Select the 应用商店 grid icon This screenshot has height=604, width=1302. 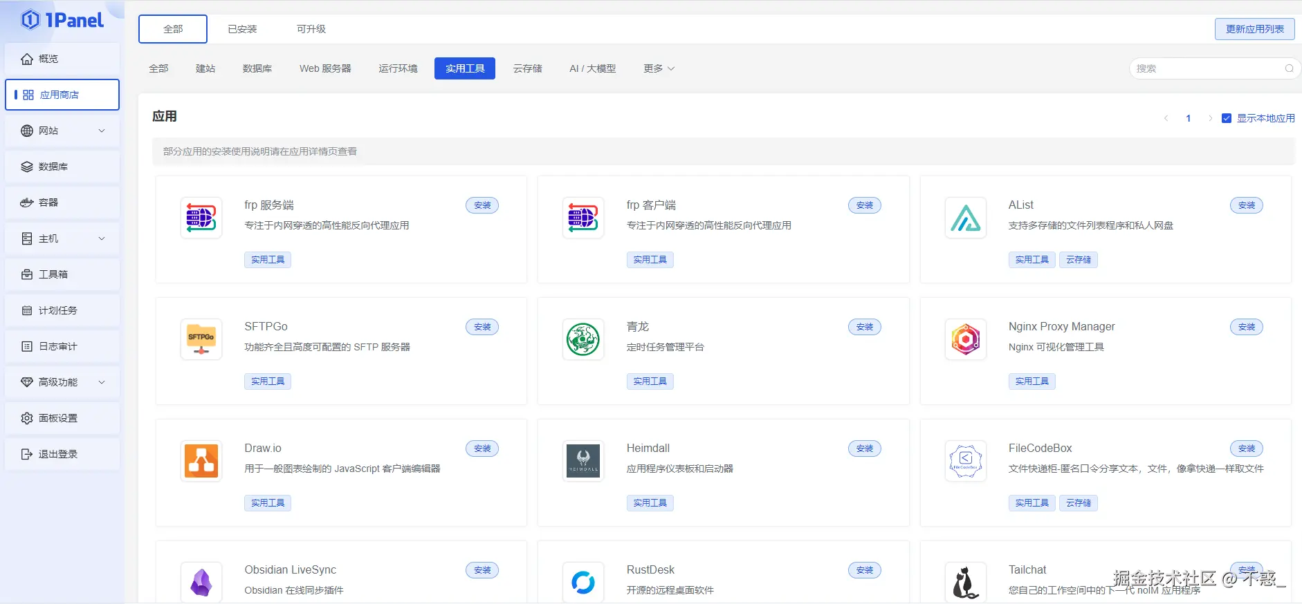tap(28, 95)
